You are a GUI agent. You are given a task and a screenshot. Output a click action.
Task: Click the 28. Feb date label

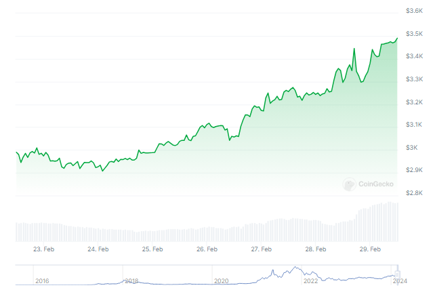click(316, 249)
